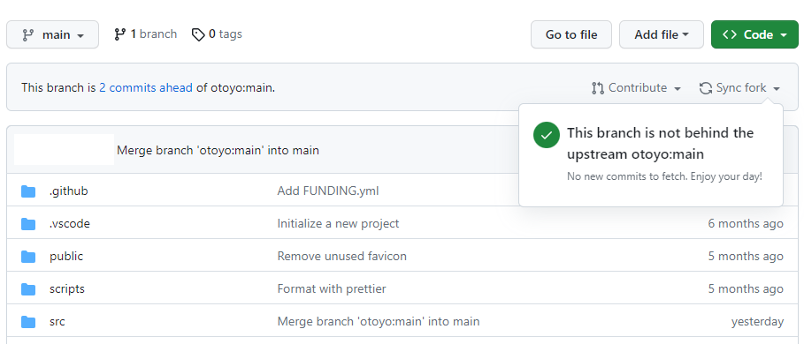Click the 6 months ago timestamp
The image size is (804, 344).
pyautogui.click(x=746, y=224)
